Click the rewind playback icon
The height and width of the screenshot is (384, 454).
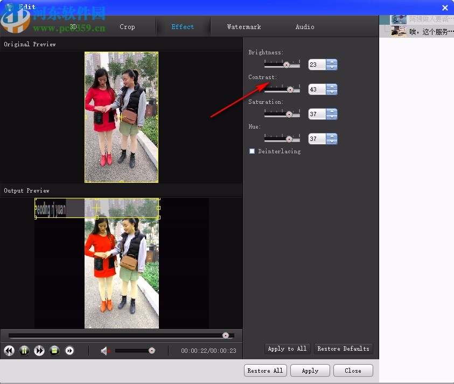[x=9, y=351]
